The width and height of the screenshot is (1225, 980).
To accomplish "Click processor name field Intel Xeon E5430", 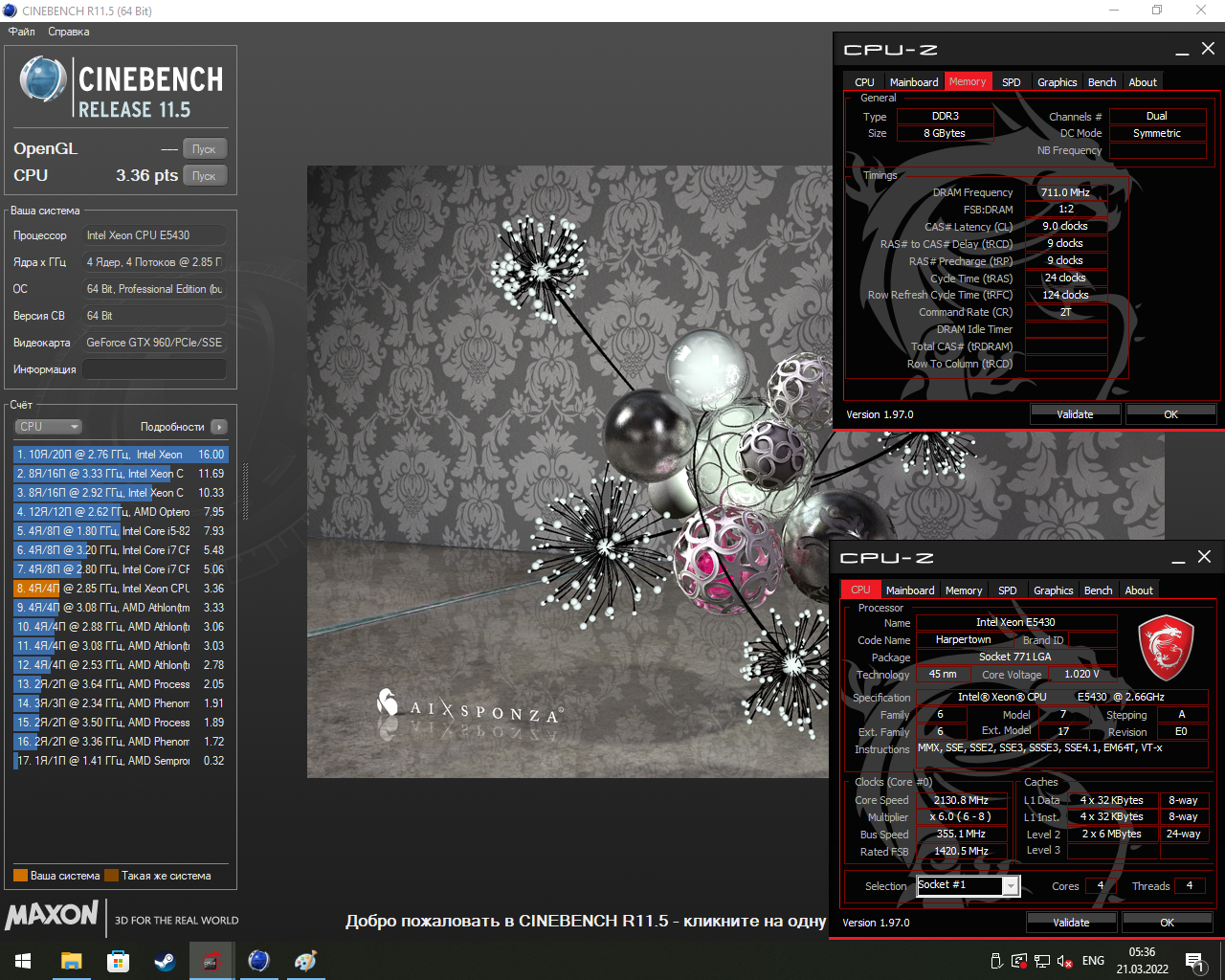I will [x=1015, y=622].
